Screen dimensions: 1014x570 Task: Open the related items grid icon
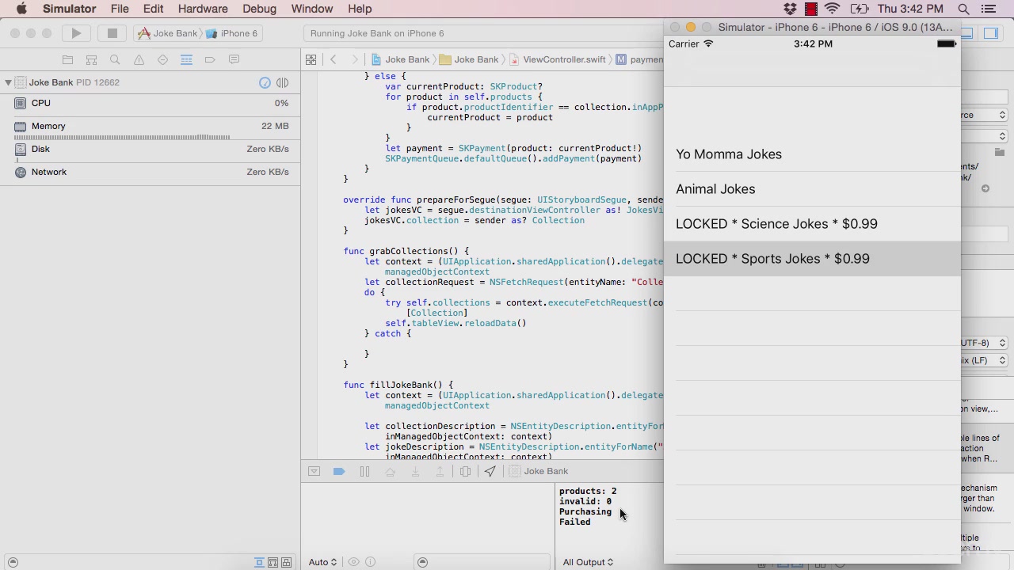[x=311, y=59]
